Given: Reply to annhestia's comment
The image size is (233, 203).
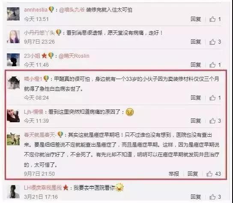Looking at the screenshot, I should click(x=196, y=19).
